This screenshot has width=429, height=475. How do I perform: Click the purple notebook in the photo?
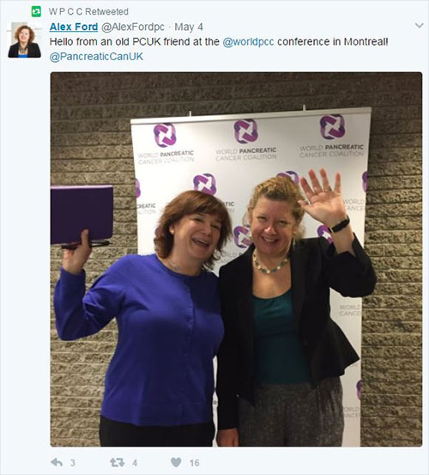pyautogui.click(x=82, y=215)
